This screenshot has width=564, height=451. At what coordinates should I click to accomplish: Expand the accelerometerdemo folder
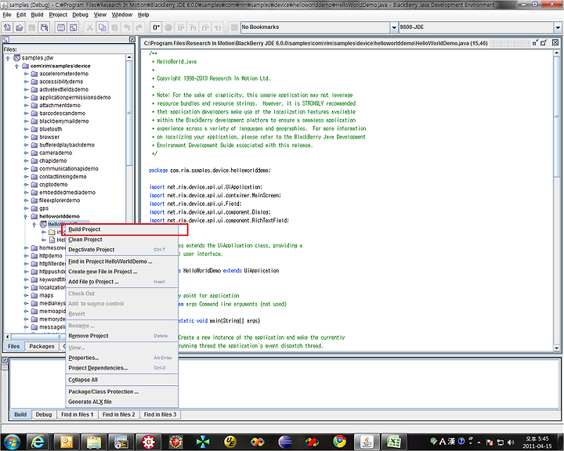(26, 74)
